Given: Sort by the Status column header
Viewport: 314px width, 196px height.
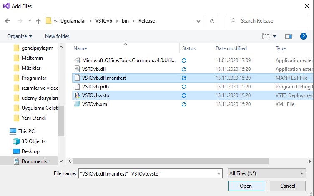Looking at the screenshot, I should [189, 48].
